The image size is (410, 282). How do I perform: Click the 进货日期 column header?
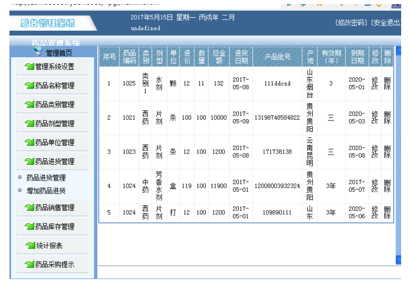pyautogui.click(x=241, y=57)
